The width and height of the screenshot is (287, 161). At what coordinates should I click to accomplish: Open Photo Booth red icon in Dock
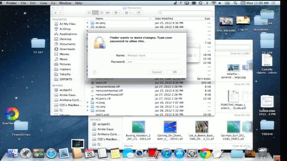[x=153, y=153]
